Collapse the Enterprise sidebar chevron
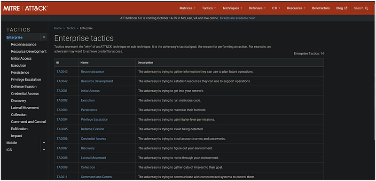Screen dimensions: 376x181 pyautogui.click(x=44, y=37)
